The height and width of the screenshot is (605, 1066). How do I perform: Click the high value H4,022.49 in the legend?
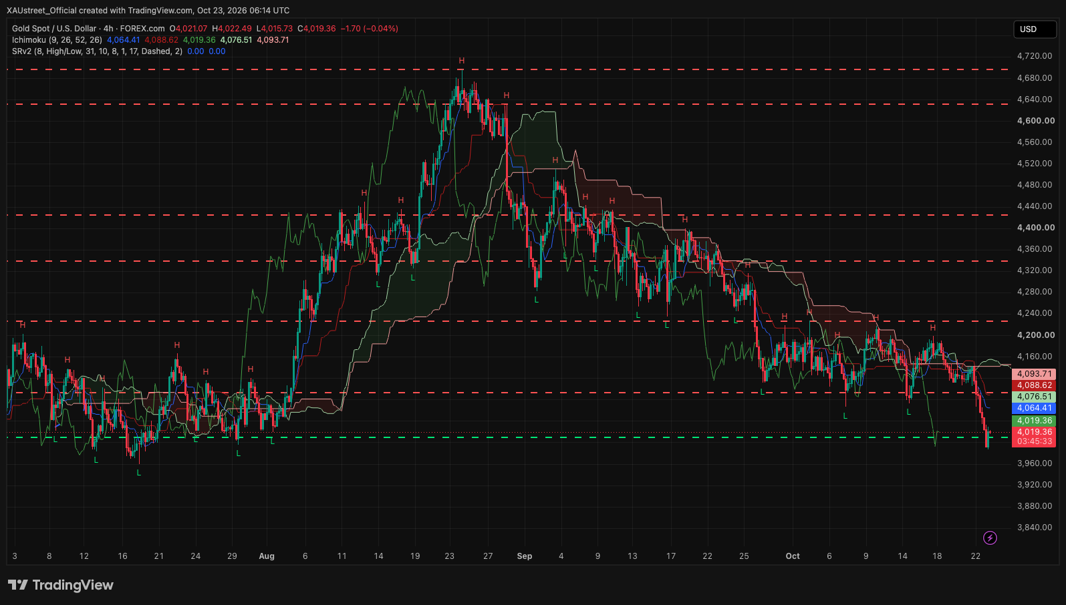coord(232,29)
